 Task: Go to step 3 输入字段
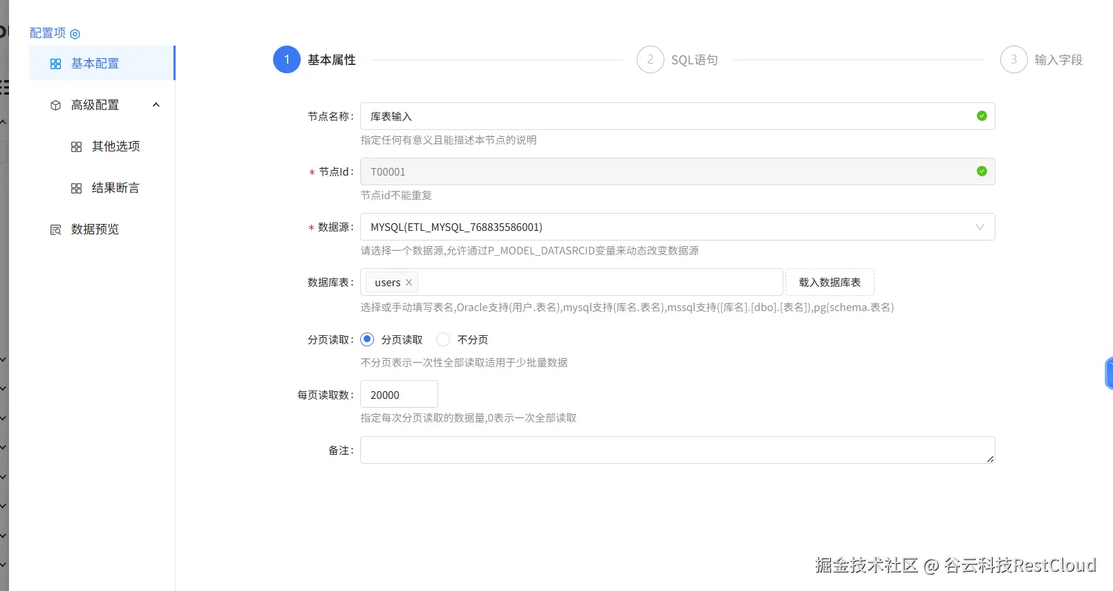click(1014, 59)
